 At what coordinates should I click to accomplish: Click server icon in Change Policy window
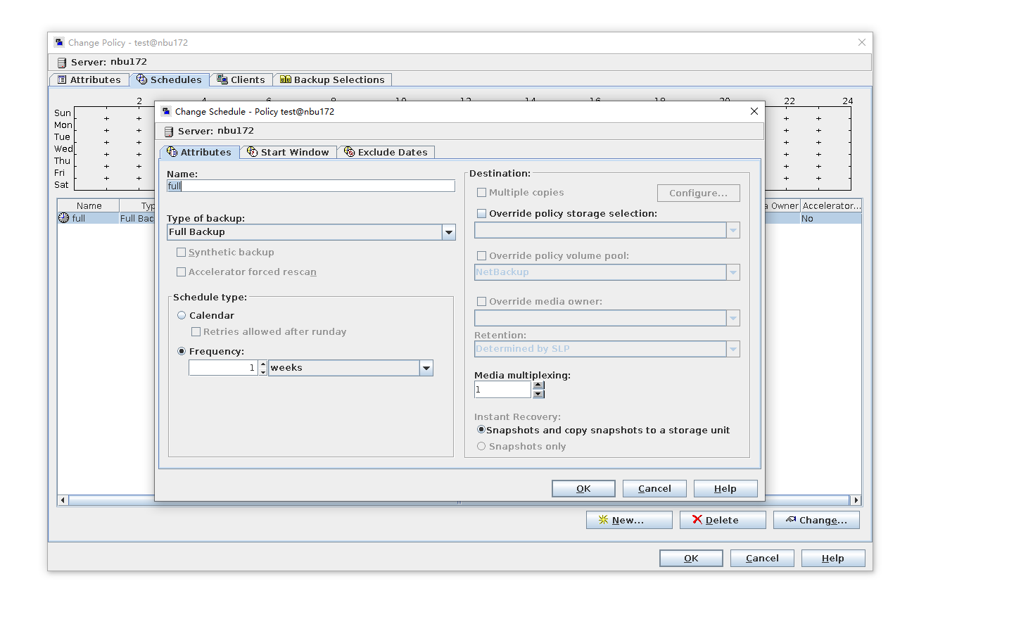coord(62,63)
